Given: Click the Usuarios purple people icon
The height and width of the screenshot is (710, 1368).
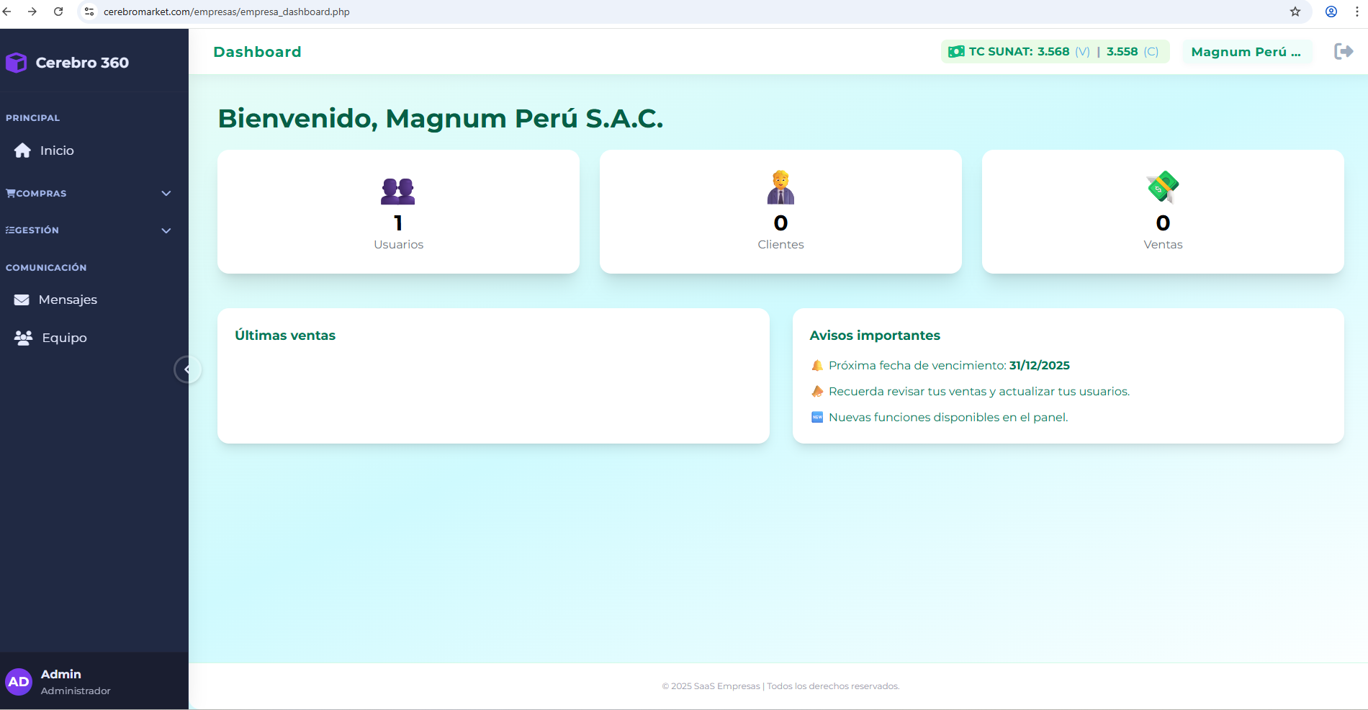Looking at the screenshot, I should [x=397, y=191].
